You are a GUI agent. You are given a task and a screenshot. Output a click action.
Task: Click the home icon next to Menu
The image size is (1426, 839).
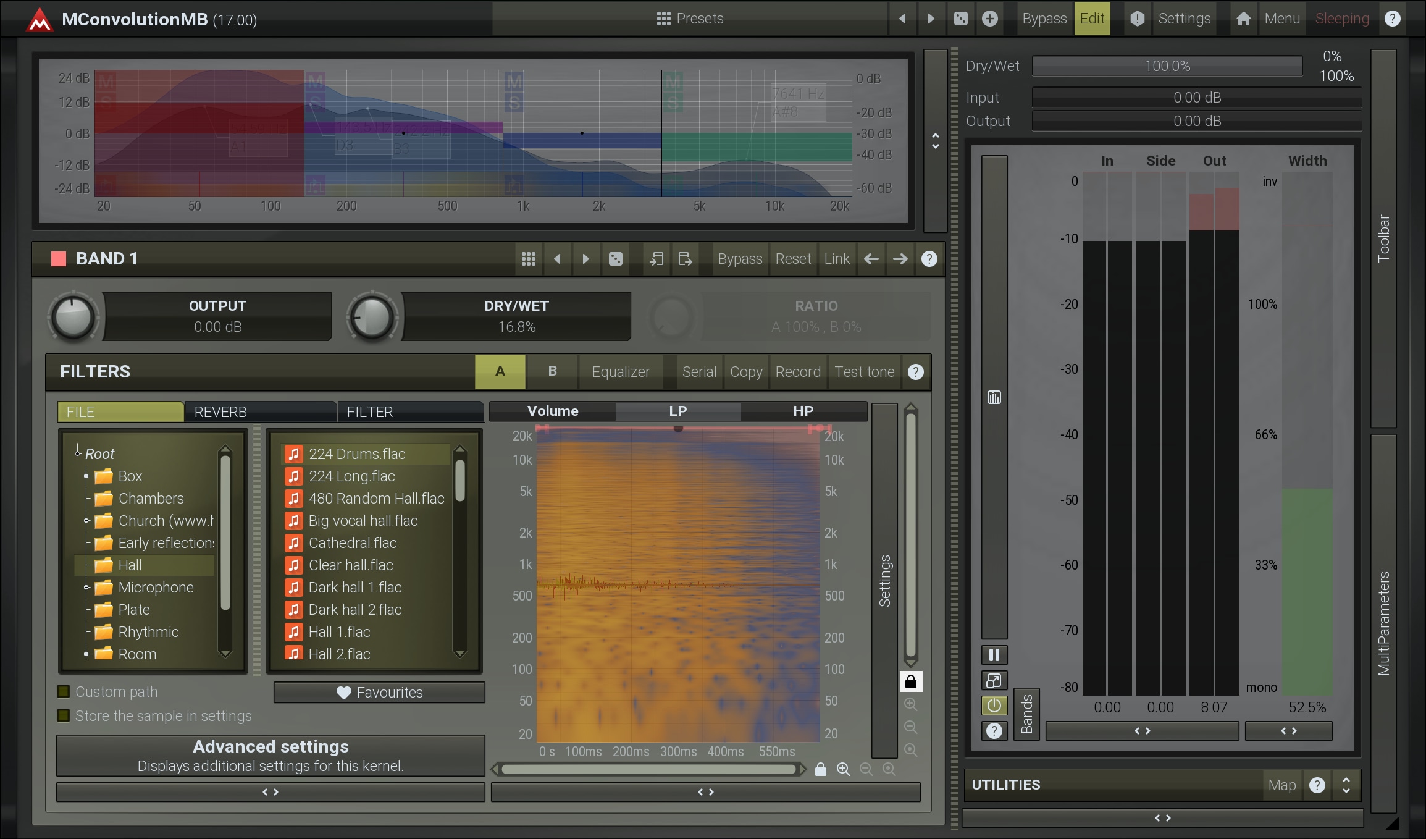tap(1243, 19)
